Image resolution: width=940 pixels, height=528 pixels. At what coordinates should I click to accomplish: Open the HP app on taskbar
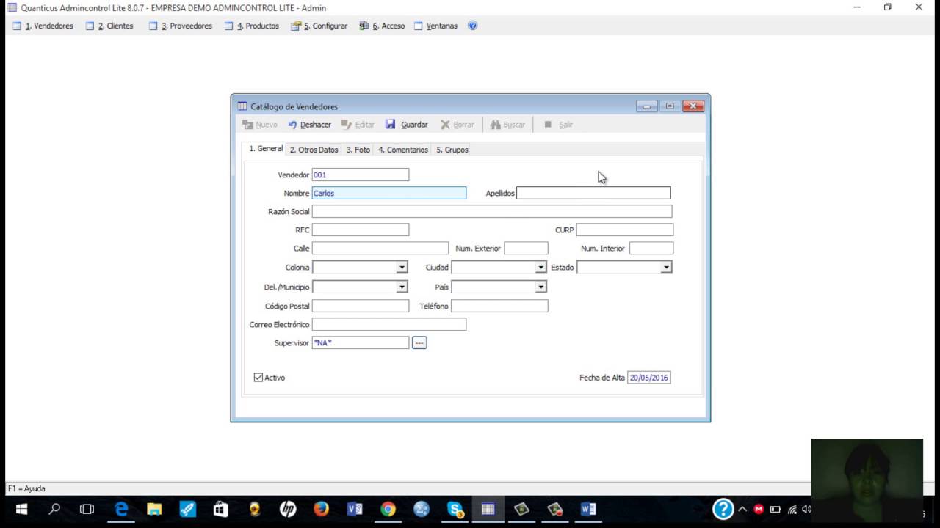click(288, 509)
